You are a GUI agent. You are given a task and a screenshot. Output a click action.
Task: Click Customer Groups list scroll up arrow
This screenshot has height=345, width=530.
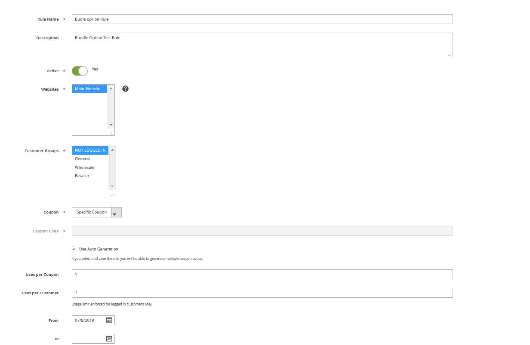112,150
